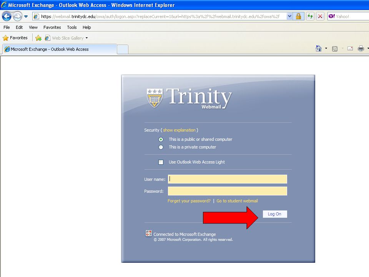
Task: Click the Add to Favorites Bar star icon
Action: click(x=38, y=38)
